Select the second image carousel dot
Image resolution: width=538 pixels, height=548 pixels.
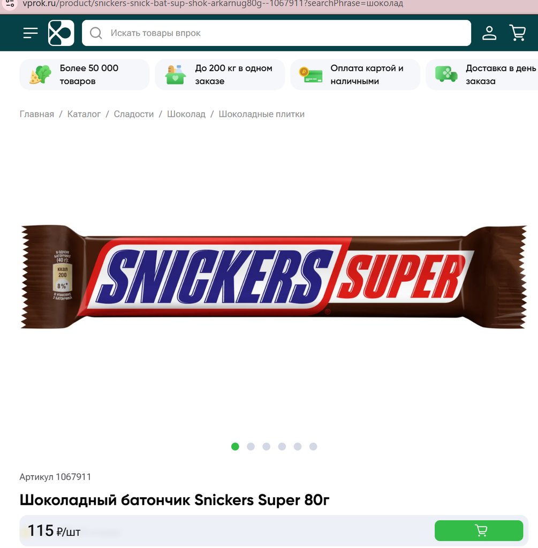(x=251, y=446)
